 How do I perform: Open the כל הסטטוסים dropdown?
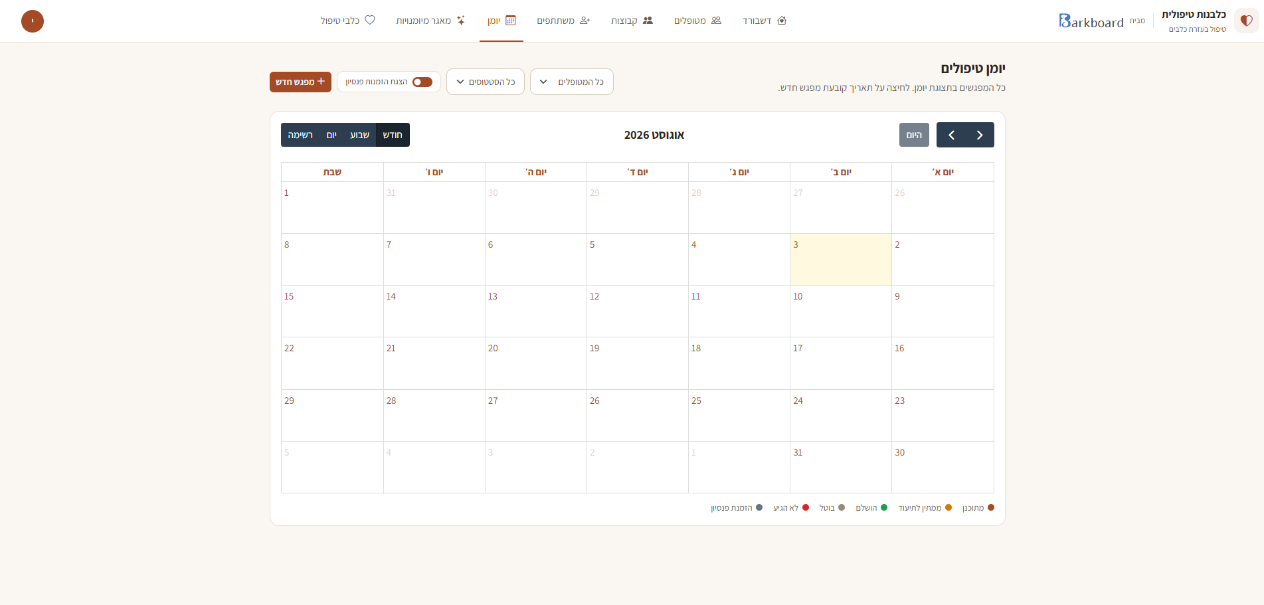tap(486, 82)
